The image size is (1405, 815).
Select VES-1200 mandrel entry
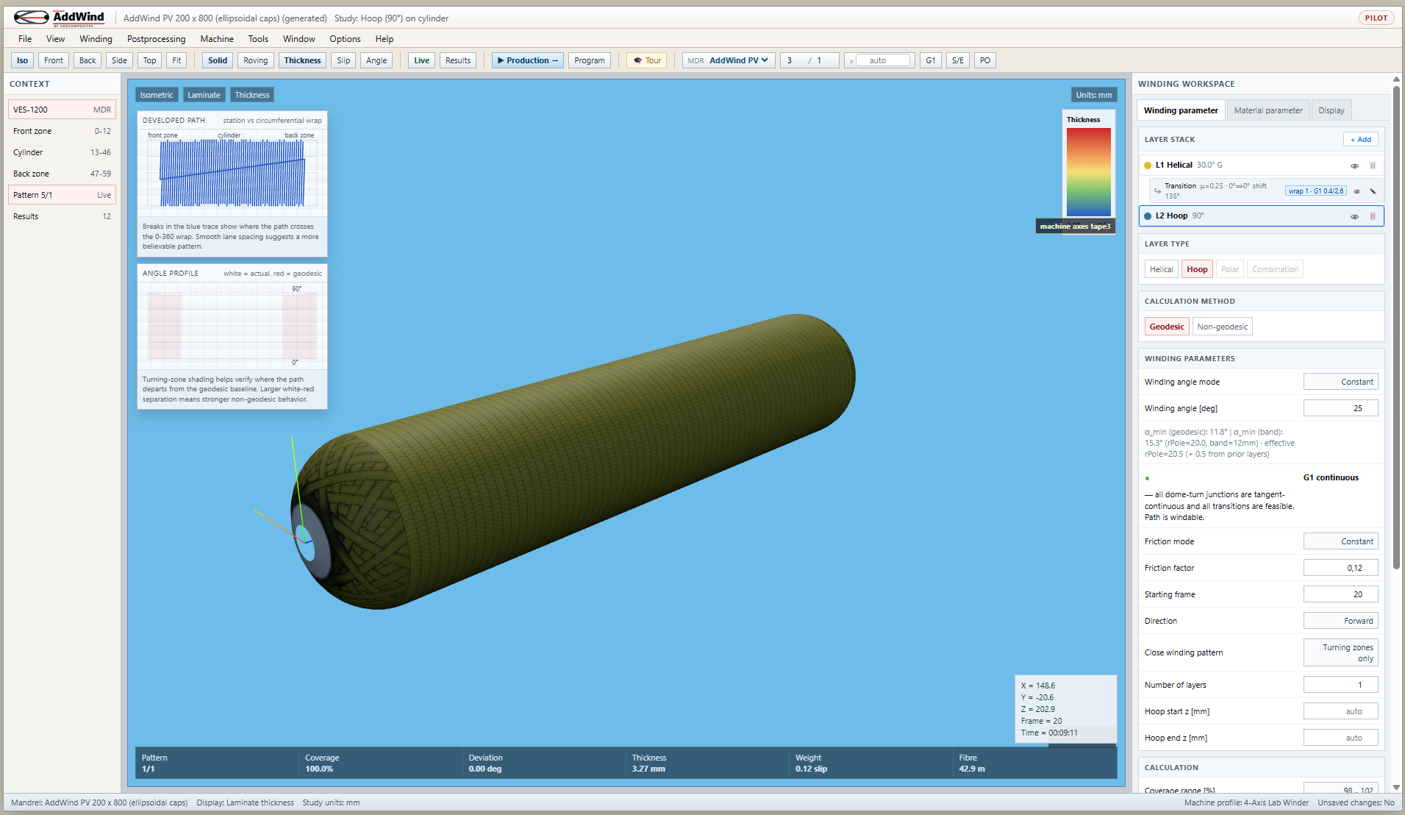tap(62, 110)
